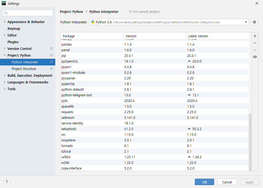
Task: Click upgrade arrow on setuptools row
Action: 189,129
